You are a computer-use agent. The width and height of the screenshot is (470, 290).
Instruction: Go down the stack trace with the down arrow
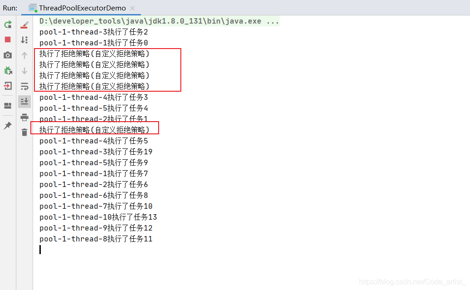[x=24, y=71]
